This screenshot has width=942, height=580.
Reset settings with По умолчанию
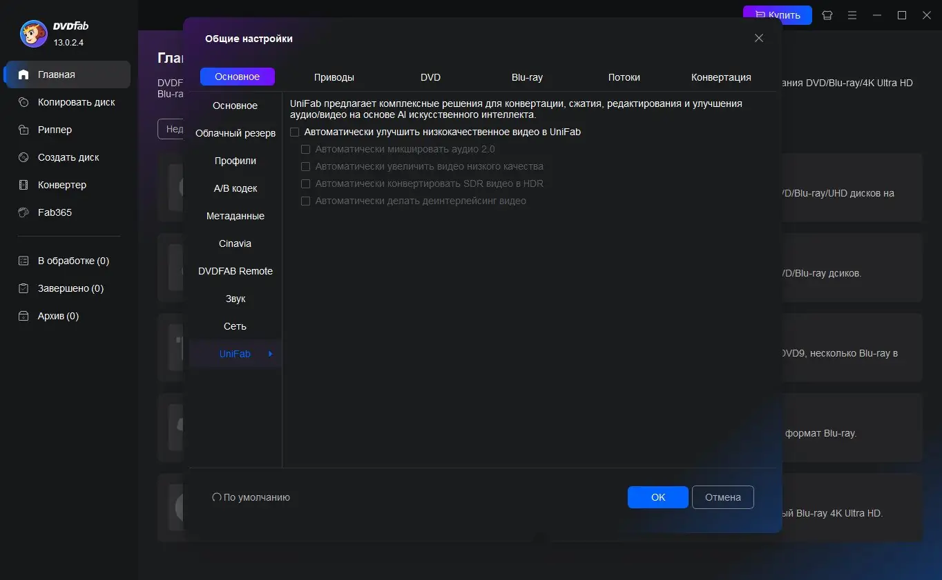coord(251,497)
